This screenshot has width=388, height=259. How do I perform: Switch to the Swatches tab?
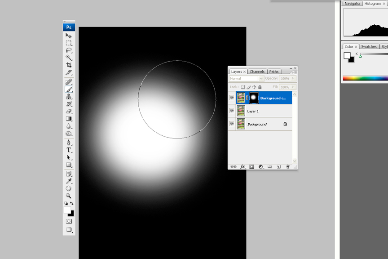pyautogui.click(x=369, y=46)
